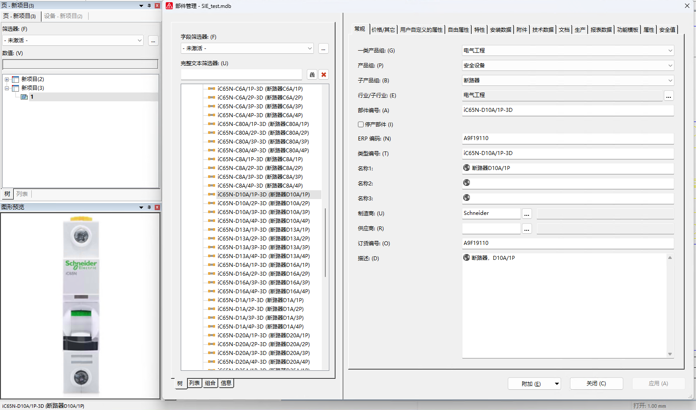The height and width of the screenshot is (410, 696).
Task: Switch to the 技术数据 tab
Action: click(x=543, y=30)
